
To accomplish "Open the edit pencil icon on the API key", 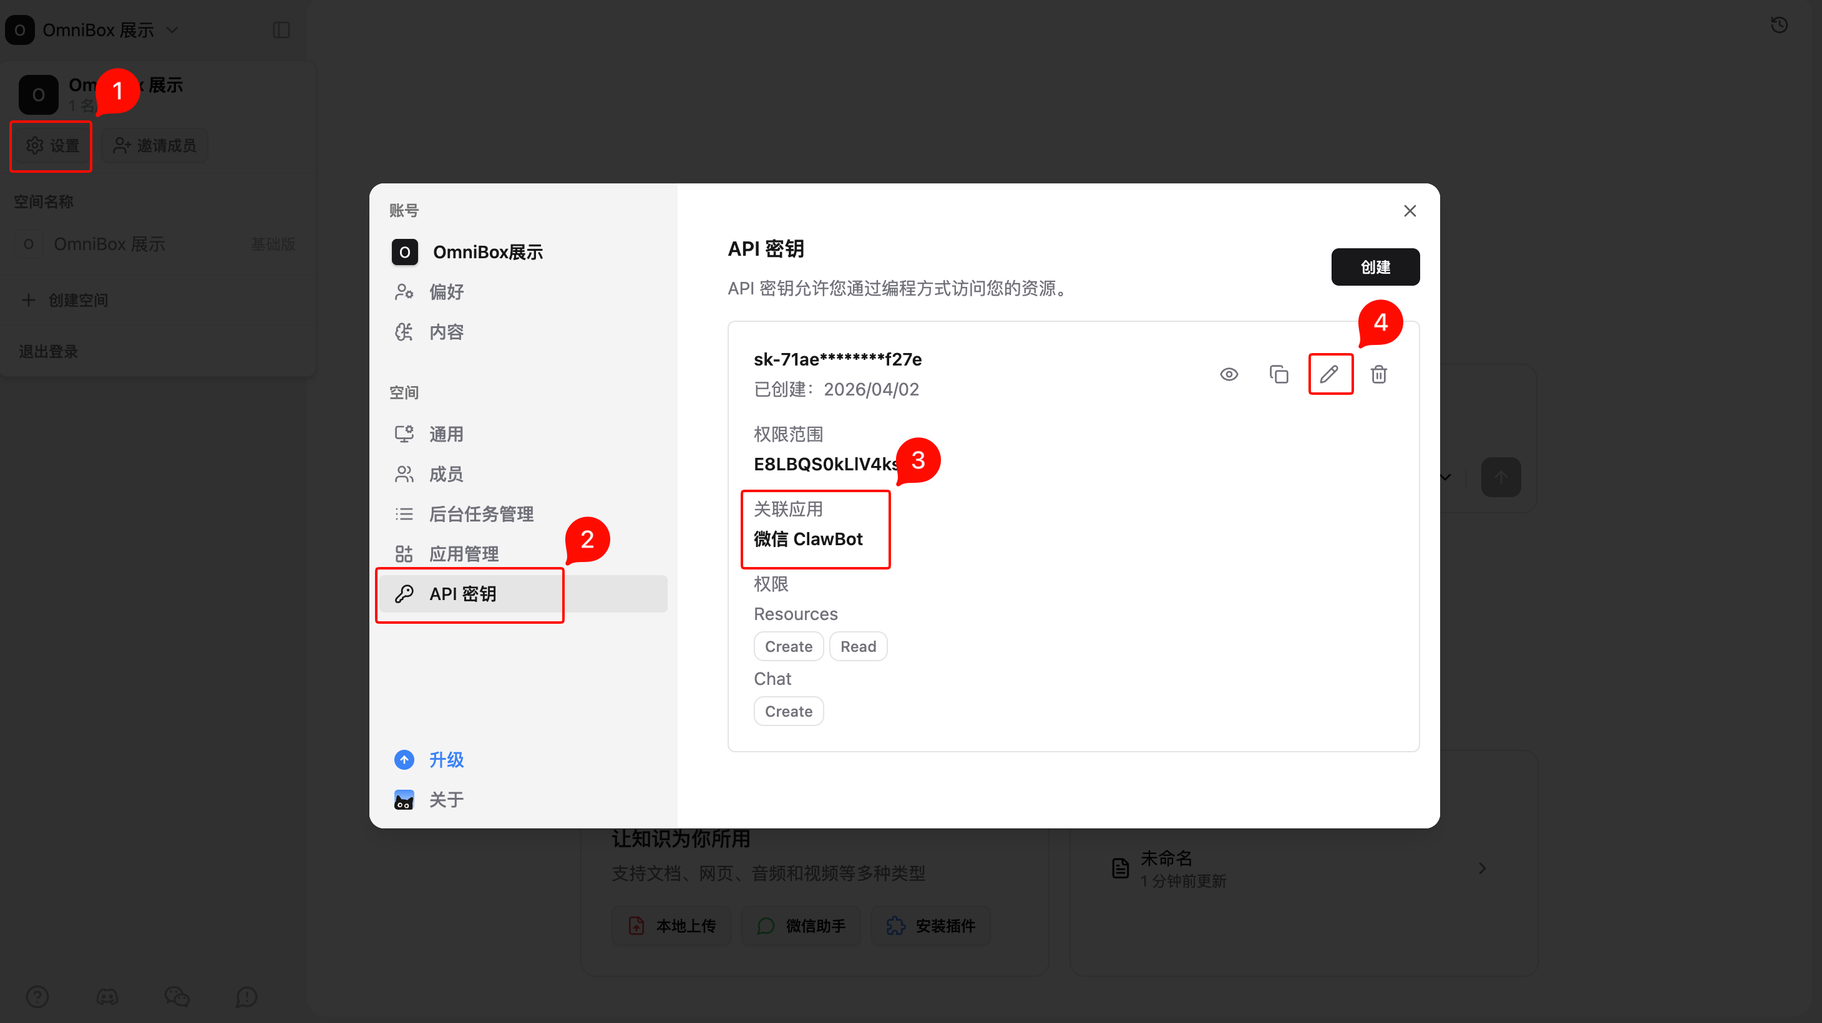I will click(x=1330, y=374).
